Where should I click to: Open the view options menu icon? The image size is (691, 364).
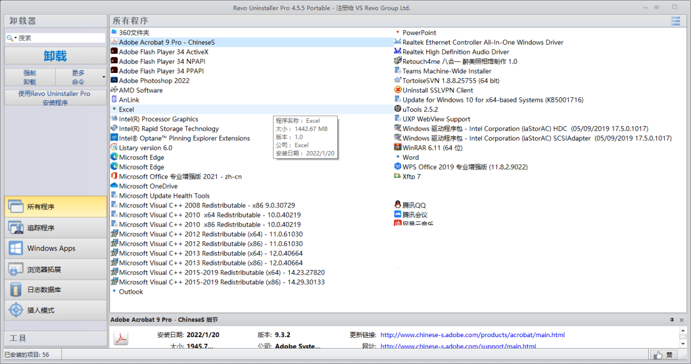[x=676, y=21]
